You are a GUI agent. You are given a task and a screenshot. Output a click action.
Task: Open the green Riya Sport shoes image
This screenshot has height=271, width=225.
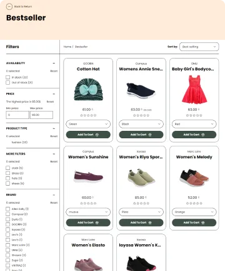(141, 178)
